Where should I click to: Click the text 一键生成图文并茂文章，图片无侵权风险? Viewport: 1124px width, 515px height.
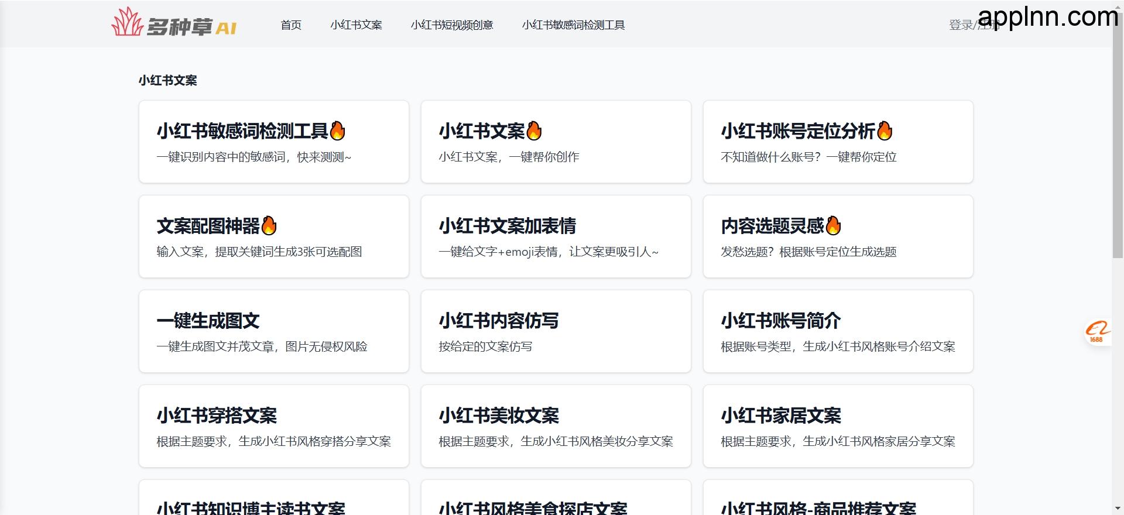click(262, 346)
